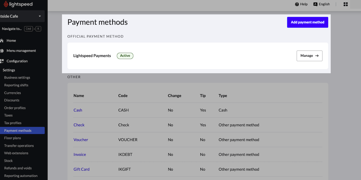Click the VOUCHER code cell

click(128, 140)
